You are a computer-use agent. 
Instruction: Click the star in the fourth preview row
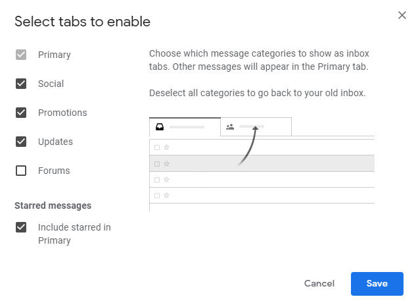[x=167, y=195]
